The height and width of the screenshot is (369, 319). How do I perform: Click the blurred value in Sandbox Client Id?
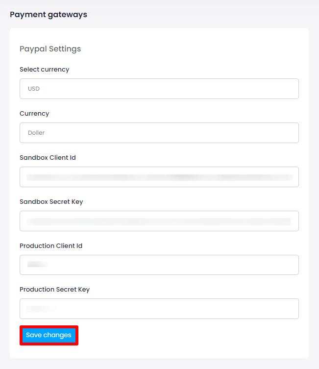pyautogui.click(x=160, y=177)
